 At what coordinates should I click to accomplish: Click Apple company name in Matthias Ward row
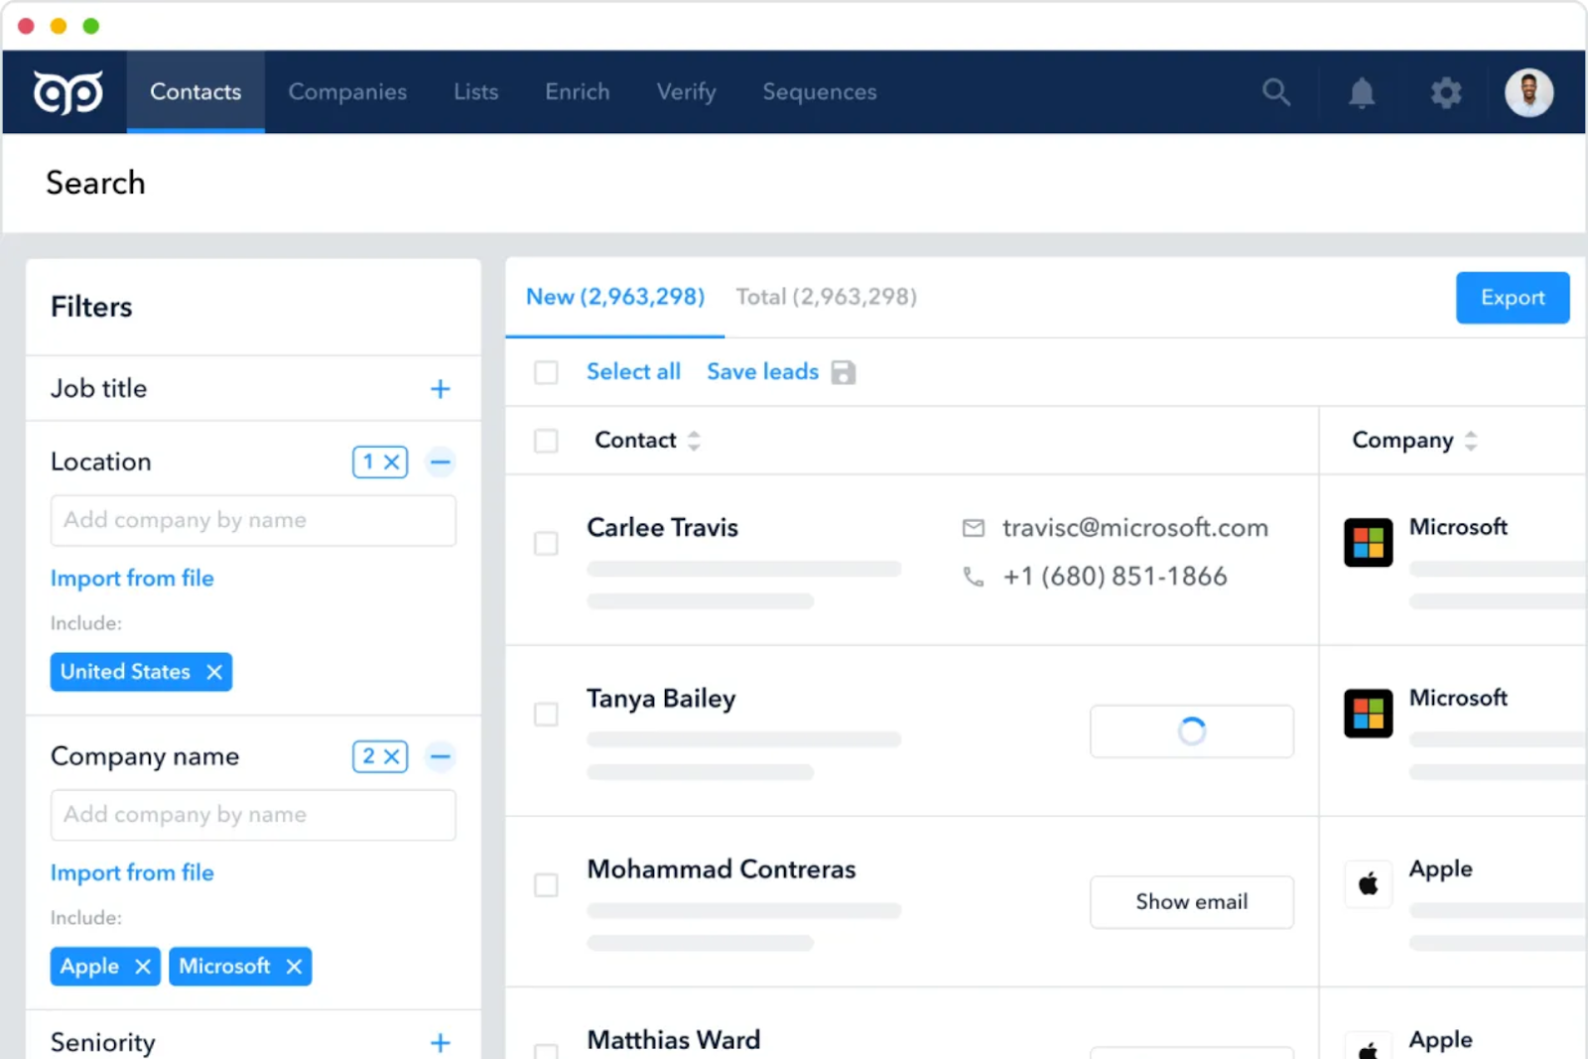pos(1440,1040)
